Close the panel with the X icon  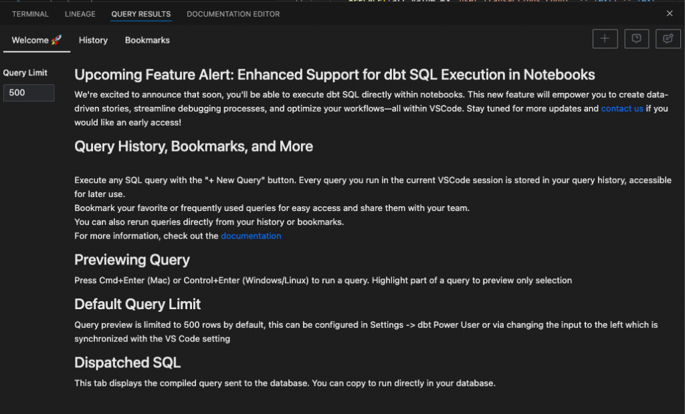pyautogui.click(x=669, y=13)
